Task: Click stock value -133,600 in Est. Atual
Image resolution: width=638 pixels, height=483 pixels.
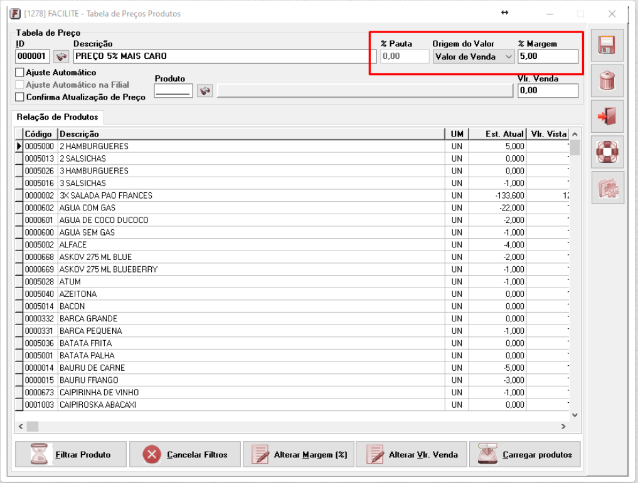Action: (510, 195)
